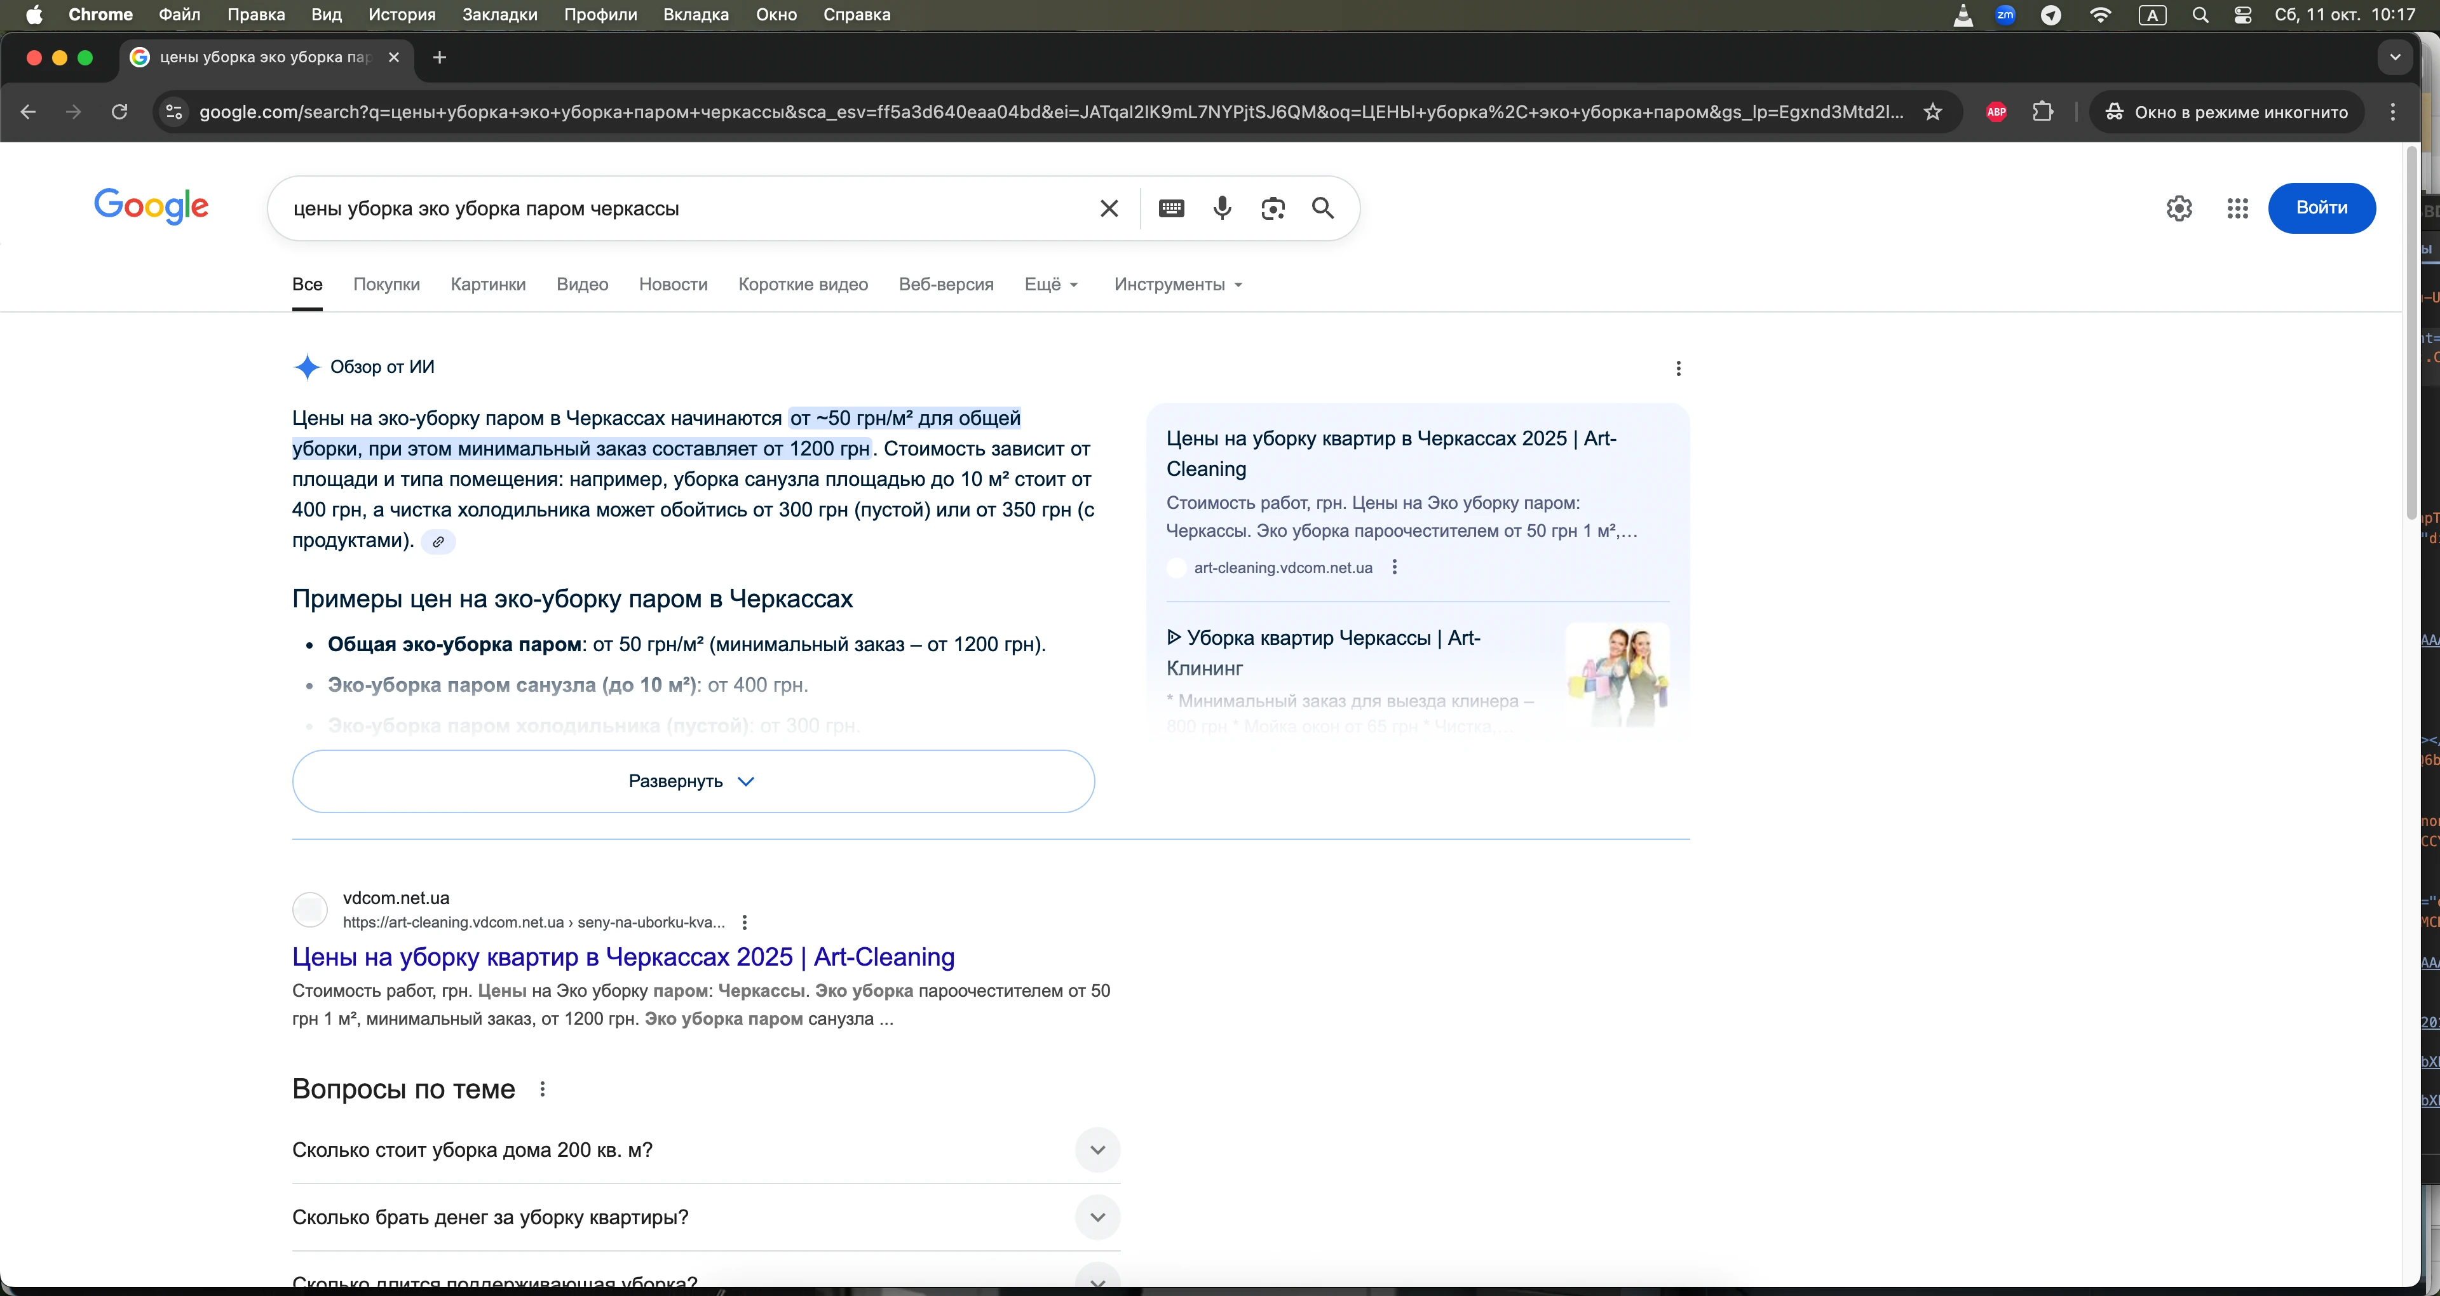This screenshot has height=1296, width=2440.
Task: Open the Инструменты dropdown
Action: coord(1177,284)
